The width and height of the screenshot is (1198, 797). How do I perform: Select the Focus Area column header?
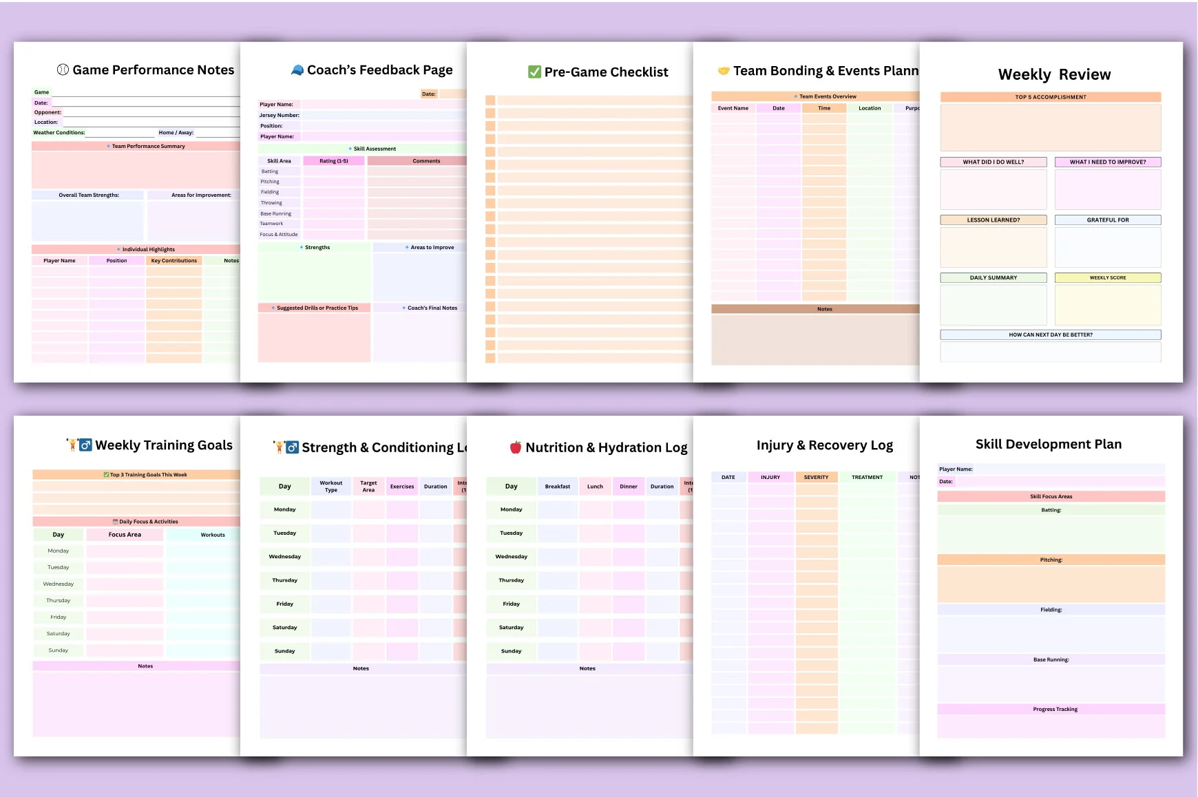[x=125, y=535]
